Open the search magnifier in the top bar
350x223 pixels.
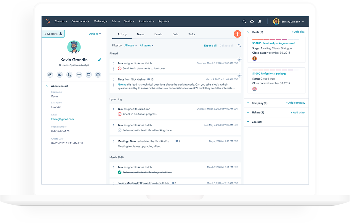tap(244, 21)
